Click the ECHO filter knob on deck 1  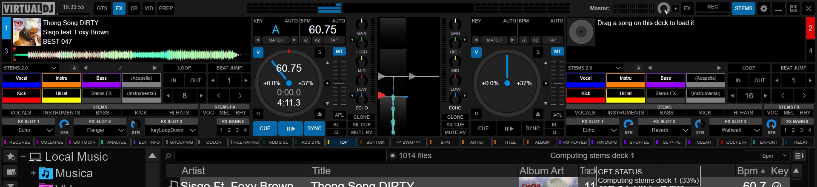(x=362, y=98)
